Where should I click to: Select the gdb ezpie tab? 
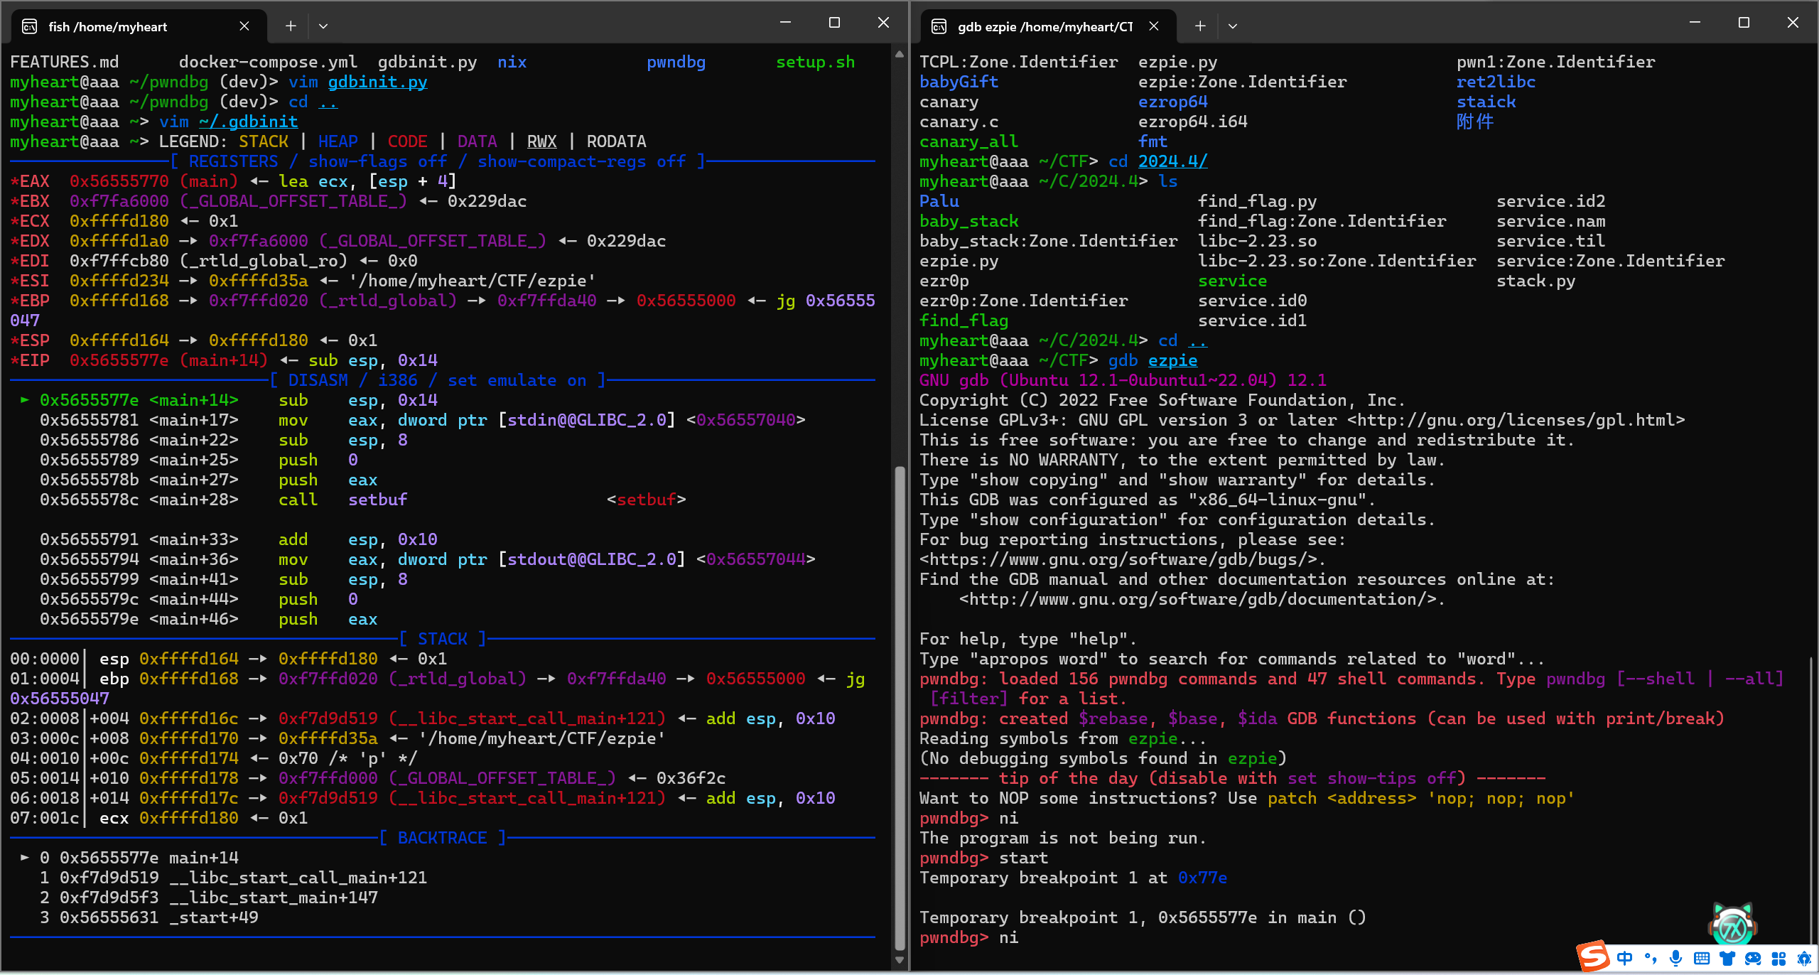(x=1043, y=26)
